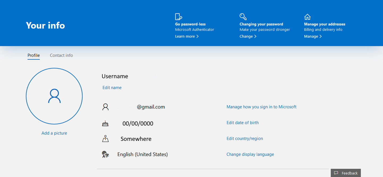
Task: Switch to the Contact info tab
Action: point(61,55)
